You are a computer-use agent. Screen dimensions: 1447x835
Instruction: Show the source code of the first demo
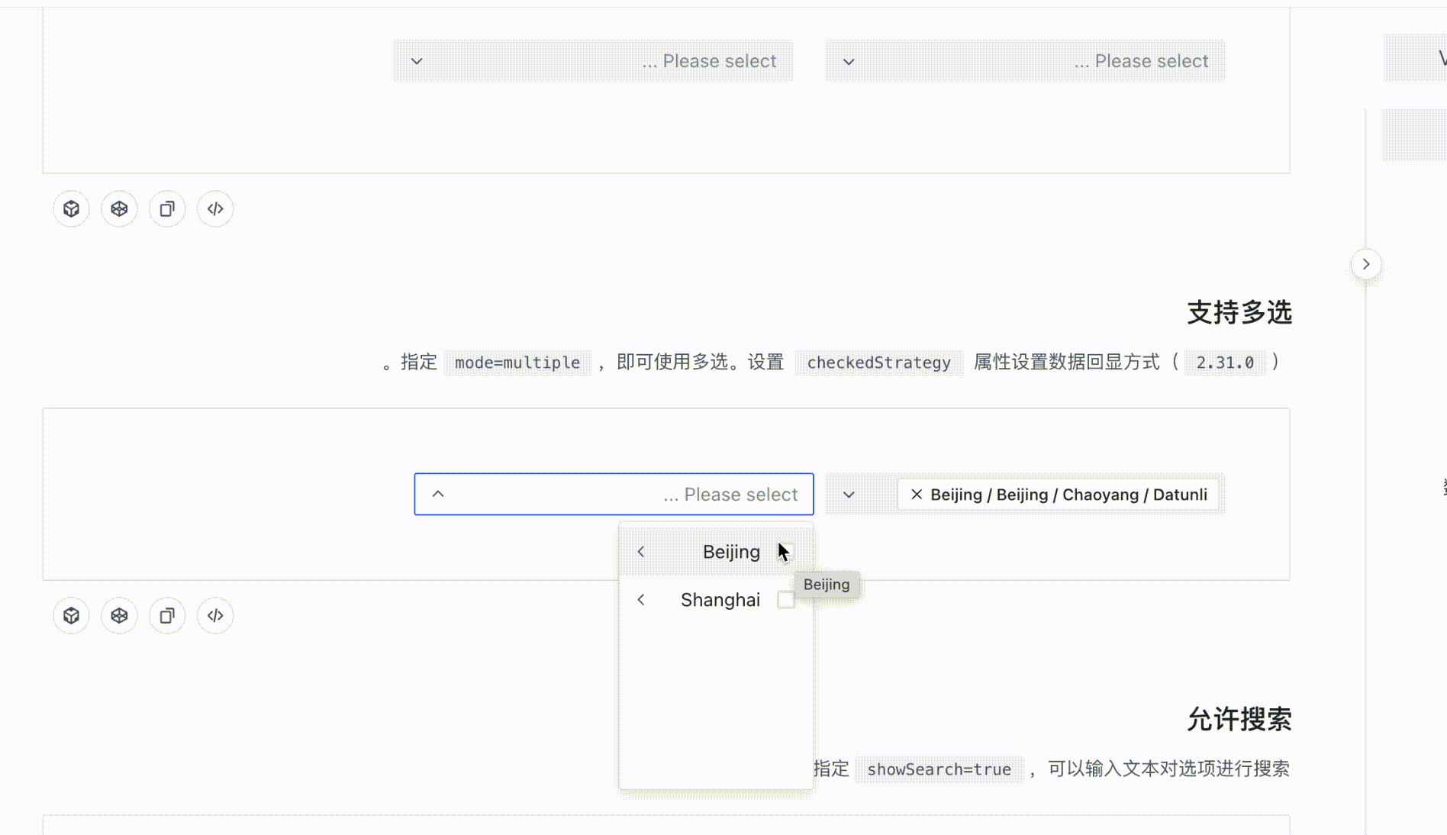coord(214,208)
